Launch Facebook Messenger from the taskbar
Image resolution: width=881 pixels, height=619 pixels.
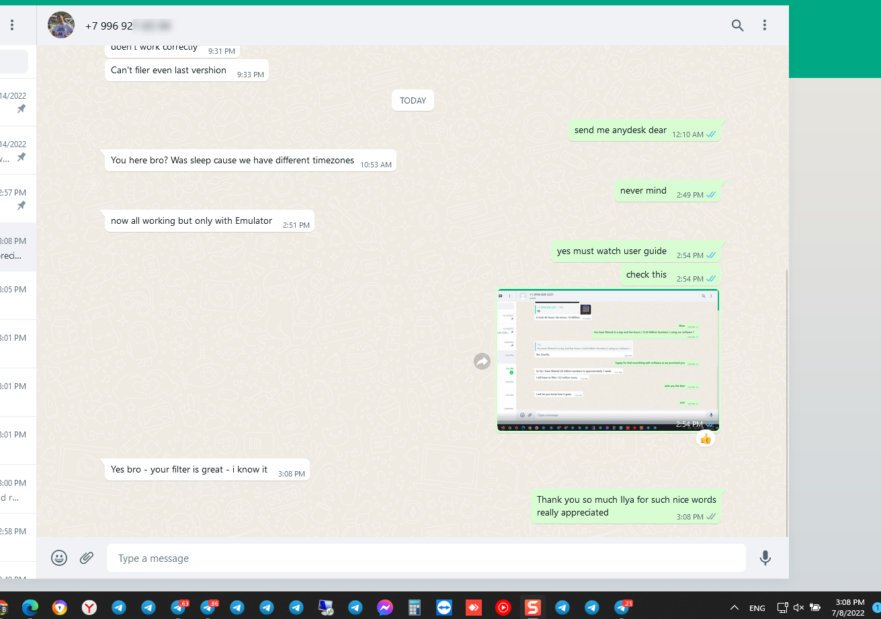385,608
